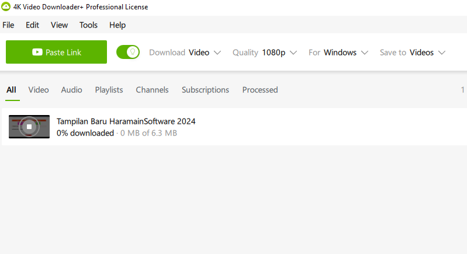Screen dimensions: 467x254
Task: Switch to the Channels tab
Action: [x=152, y=90]
